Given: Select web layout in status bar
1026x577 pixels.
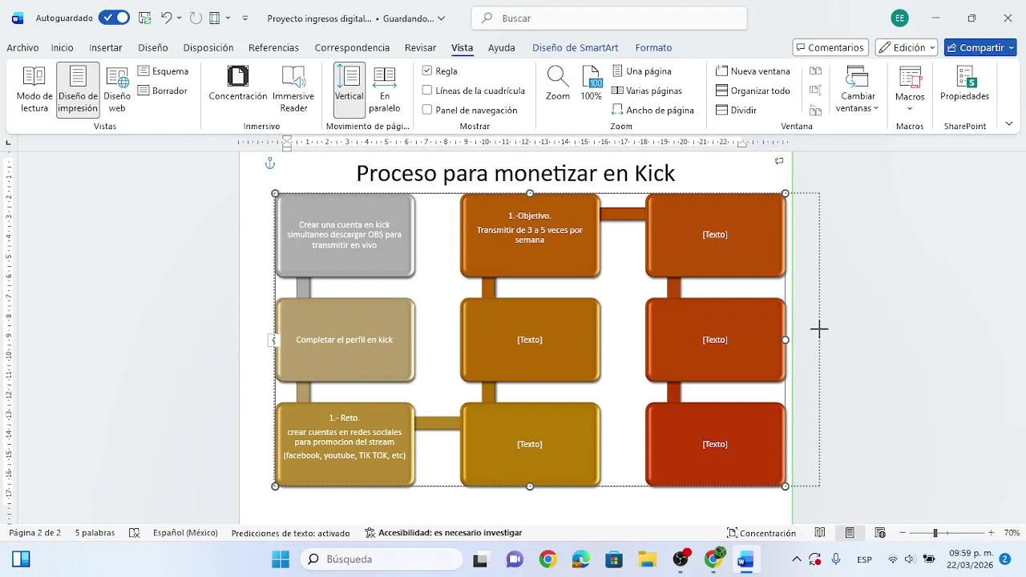Looking at the screenshot, I should pyautogui.click(x=880, y=533).
